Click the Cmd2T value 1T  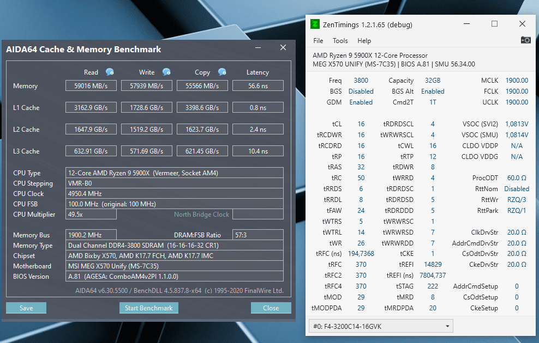pyautogui.click(x=433, y=102)
